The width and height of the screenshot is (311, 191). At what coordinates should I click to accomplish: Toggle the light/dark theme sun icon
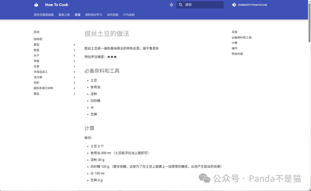(x=171, y=5)
